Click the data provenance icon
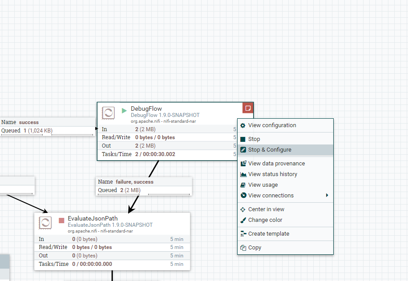 point(243,164)
